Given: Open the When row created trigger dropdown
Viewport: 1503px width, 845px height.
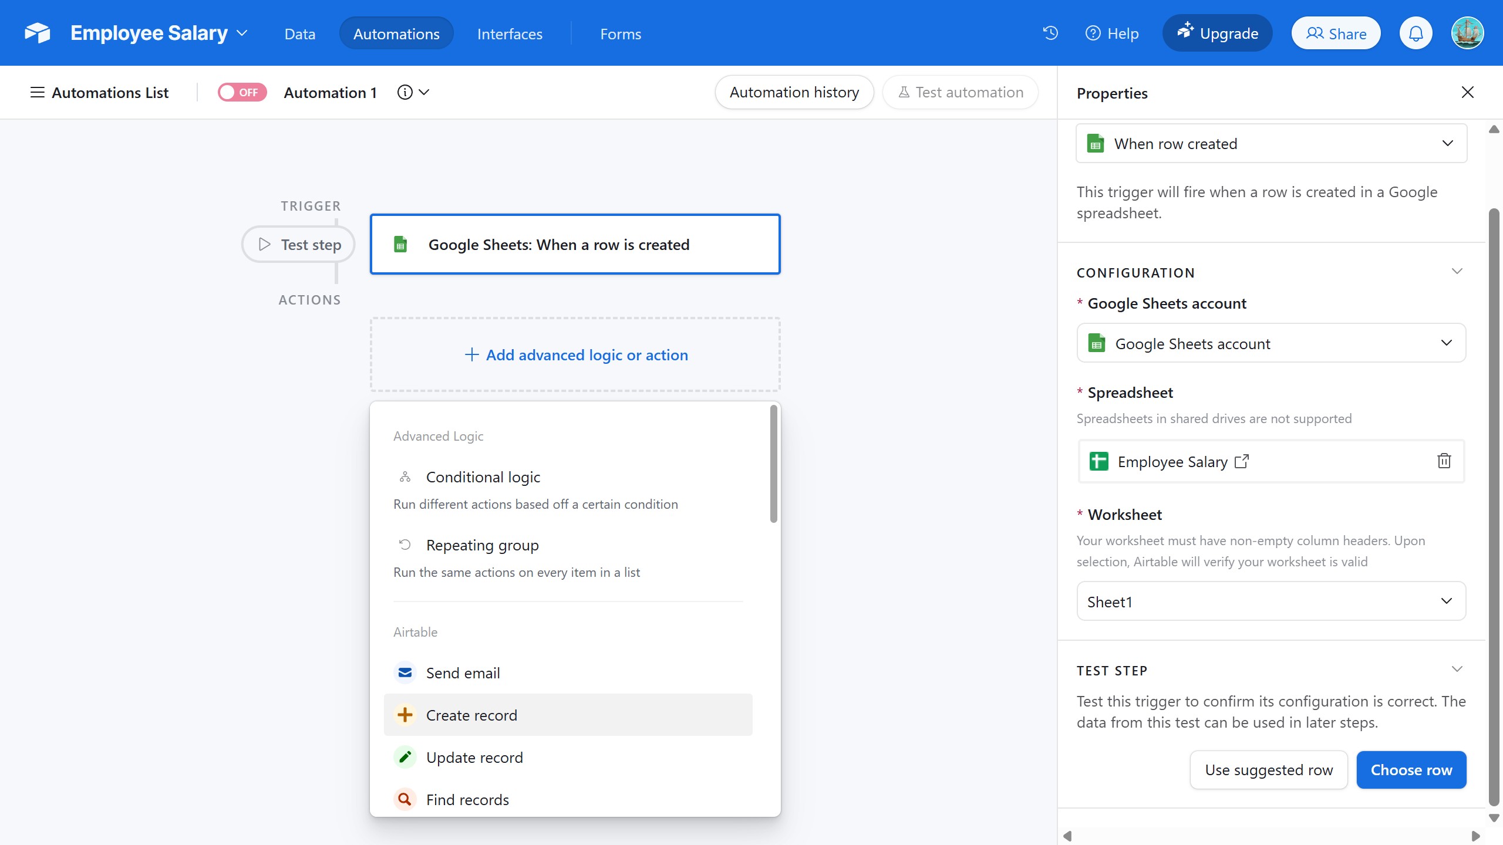Looking at the screenshot, I should [1271, 144].
